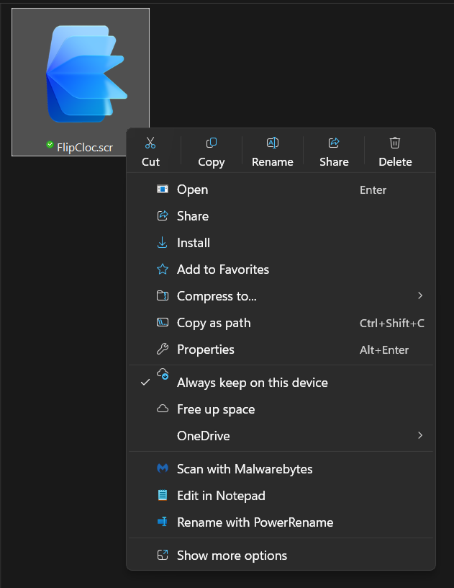Viewport: 454px width, 588px height.
Task: Select Free up space
Action: pyautogui.click(x=281, y=409)
